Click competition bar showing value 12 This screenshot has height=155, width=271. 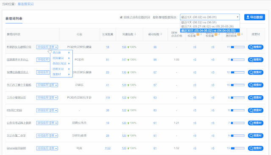point(238,72)
